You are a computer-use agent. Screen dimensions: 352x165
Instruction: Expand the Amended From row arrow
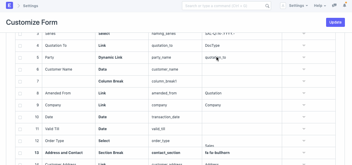[x=304, y=93]
